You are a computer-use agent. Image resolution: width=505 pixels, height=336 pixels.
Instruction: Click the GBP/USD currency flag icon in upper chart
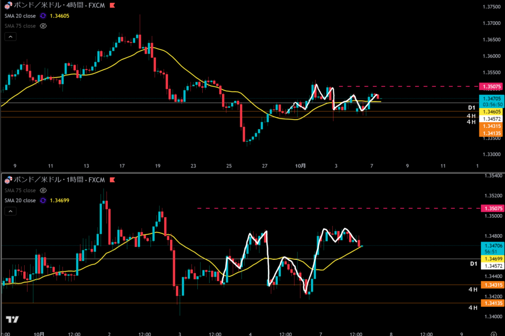(6, 5)
